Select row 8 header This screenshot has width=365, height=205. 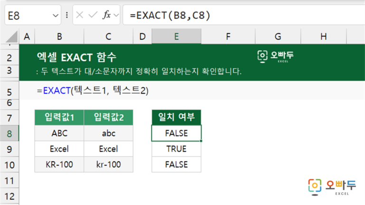tap(10, 133)
